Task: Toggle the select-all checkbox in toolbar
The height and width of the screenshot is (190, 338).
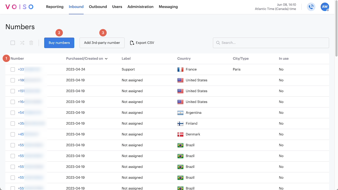Action: pyautogui.click(x=13, y=43)
